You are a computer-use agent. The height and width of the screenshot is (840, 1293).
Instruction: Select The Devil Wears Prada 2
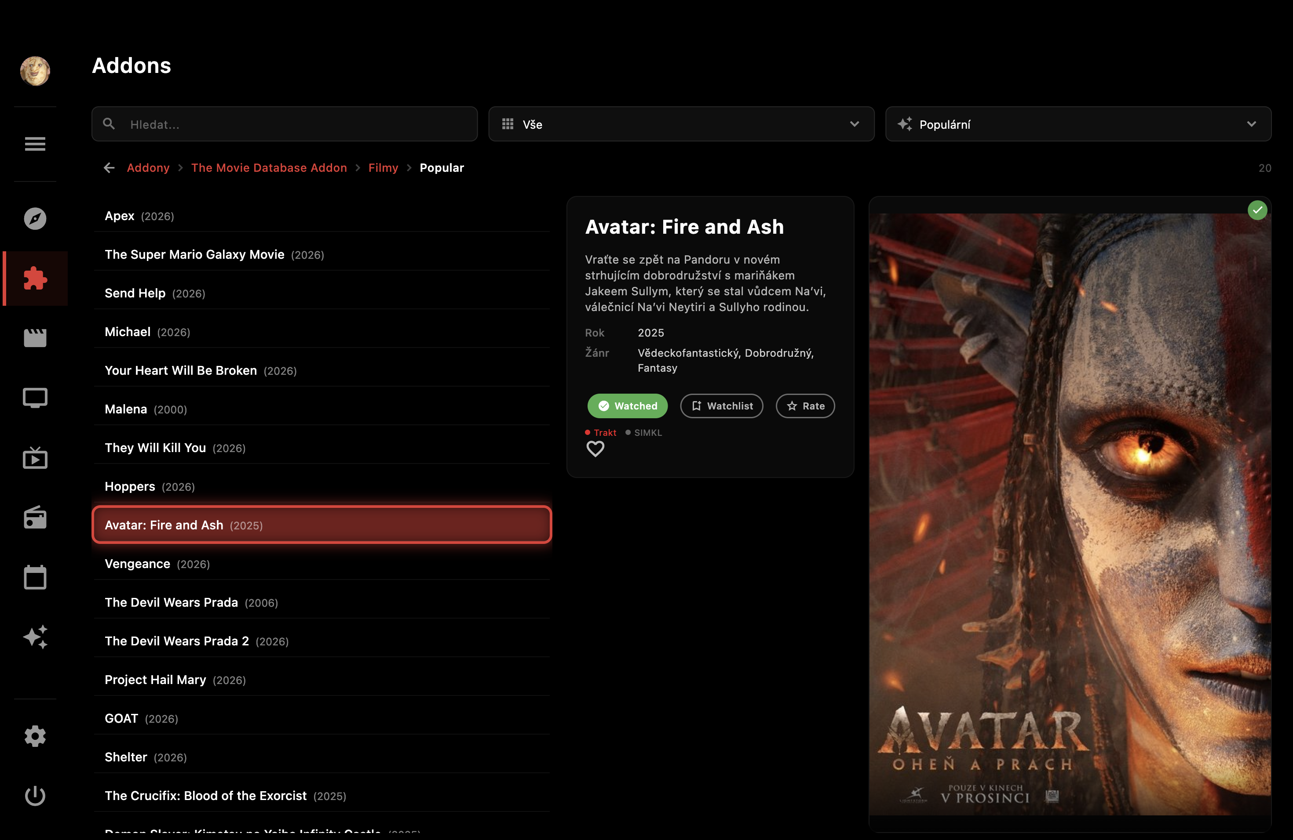[x=321, y=641]
